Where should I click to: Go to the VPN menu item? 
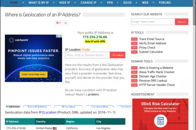tap(110, 3)
